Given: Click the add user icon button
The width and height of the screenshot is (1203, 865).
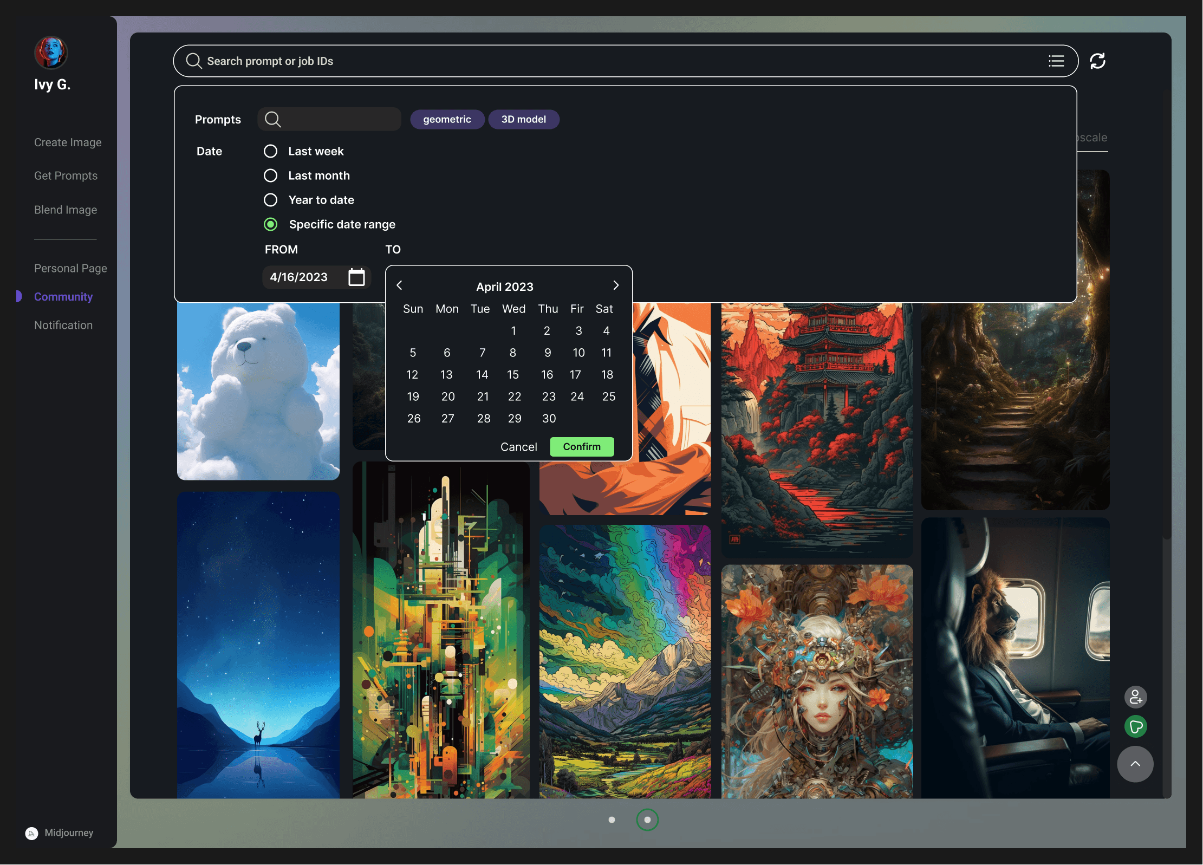Looking at the screenshot, I should 1135,697.
